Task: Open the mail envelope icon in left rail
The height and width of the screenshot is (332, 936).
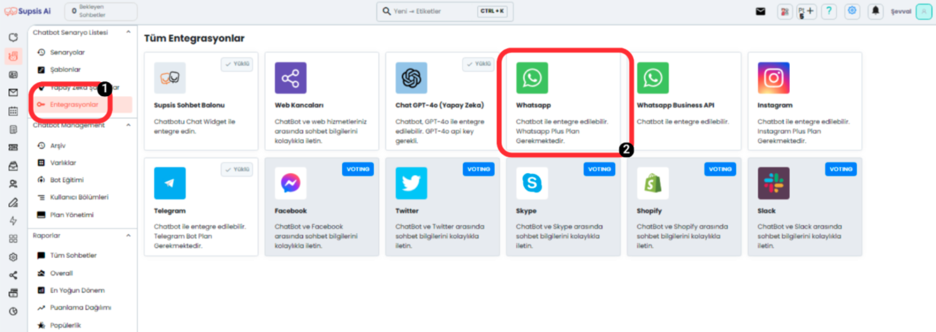Action: tap(13, 93)
